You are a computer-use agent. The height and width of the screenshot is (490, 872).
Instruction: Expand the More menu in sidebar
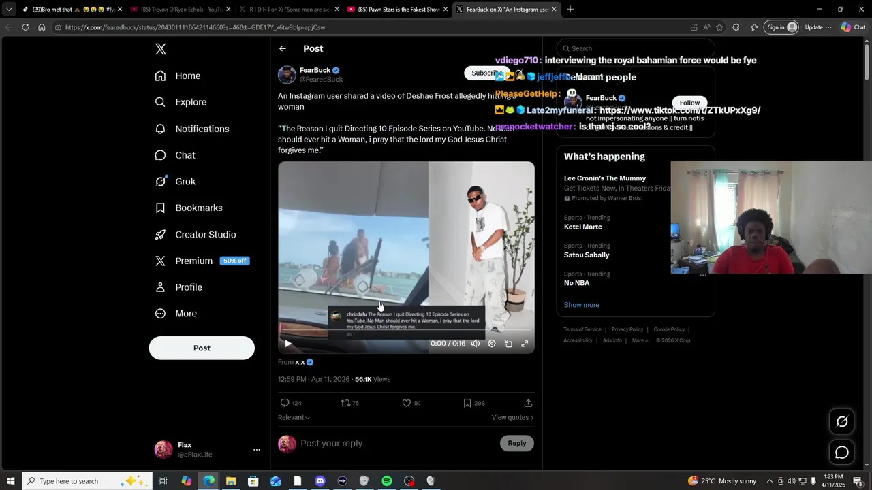point(176,314)
